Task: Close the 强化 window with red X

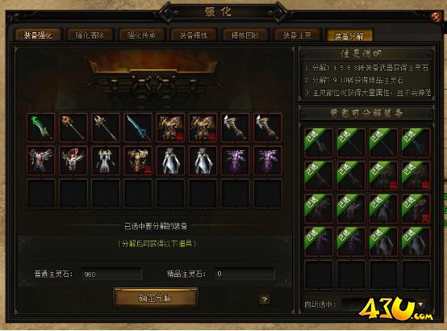Action: click(437, 17)
